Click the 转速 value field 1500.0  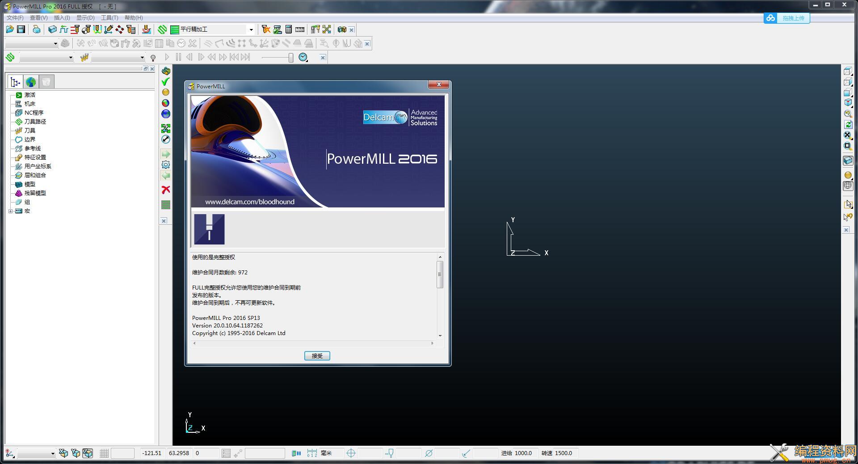(x=565, y=453)
